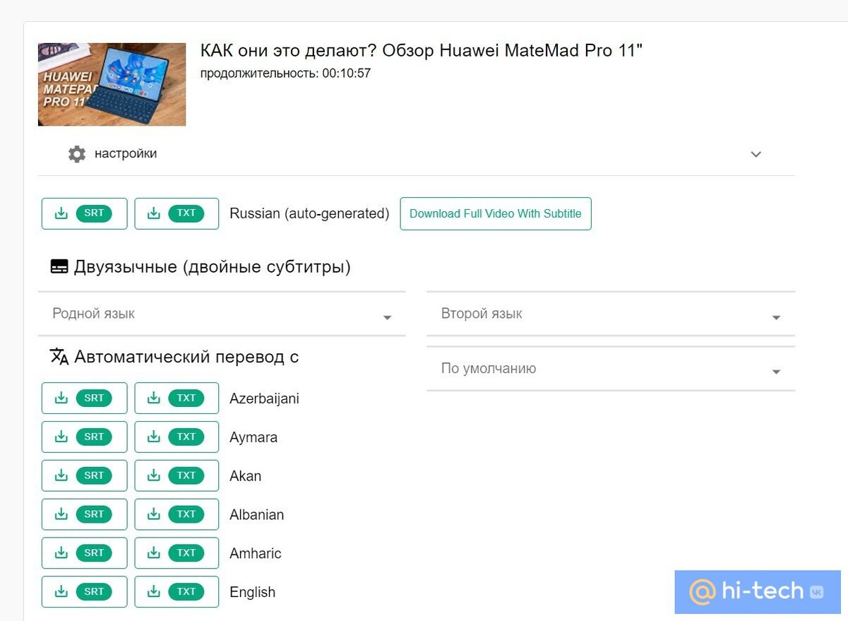Viewport: 848px width, 621px height.
Task: Open the По умолчанию dropdown
Action: pos(611,369)
